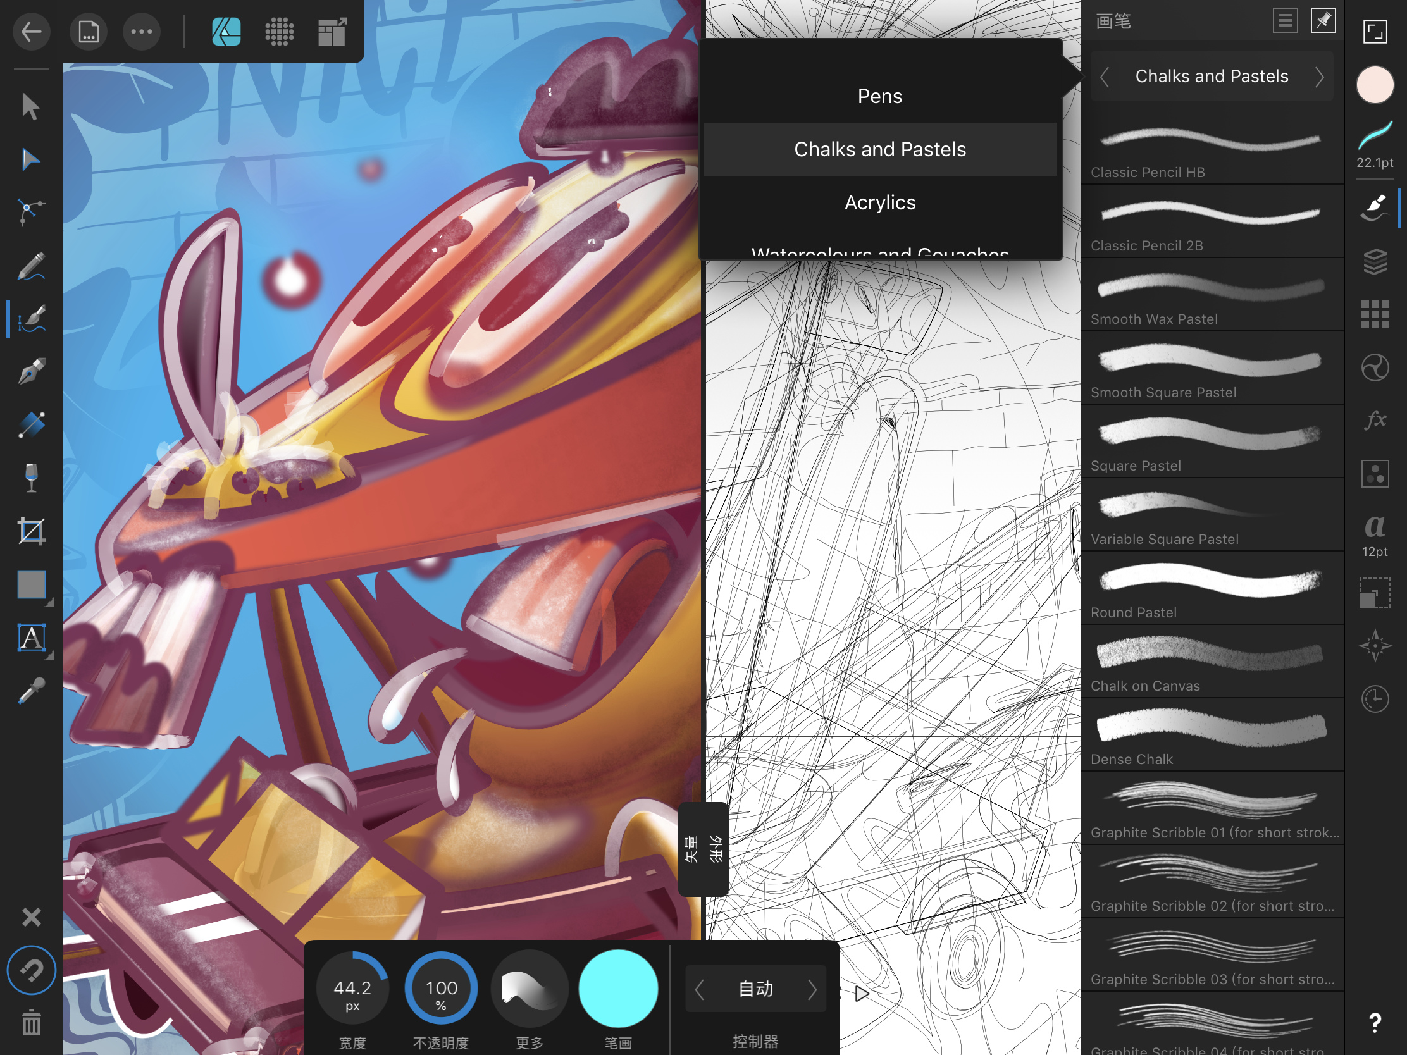Viewport: 1407px width, 1055px height.
Task: Select Acrylics brush category
Action: click(x=879, y=202)
